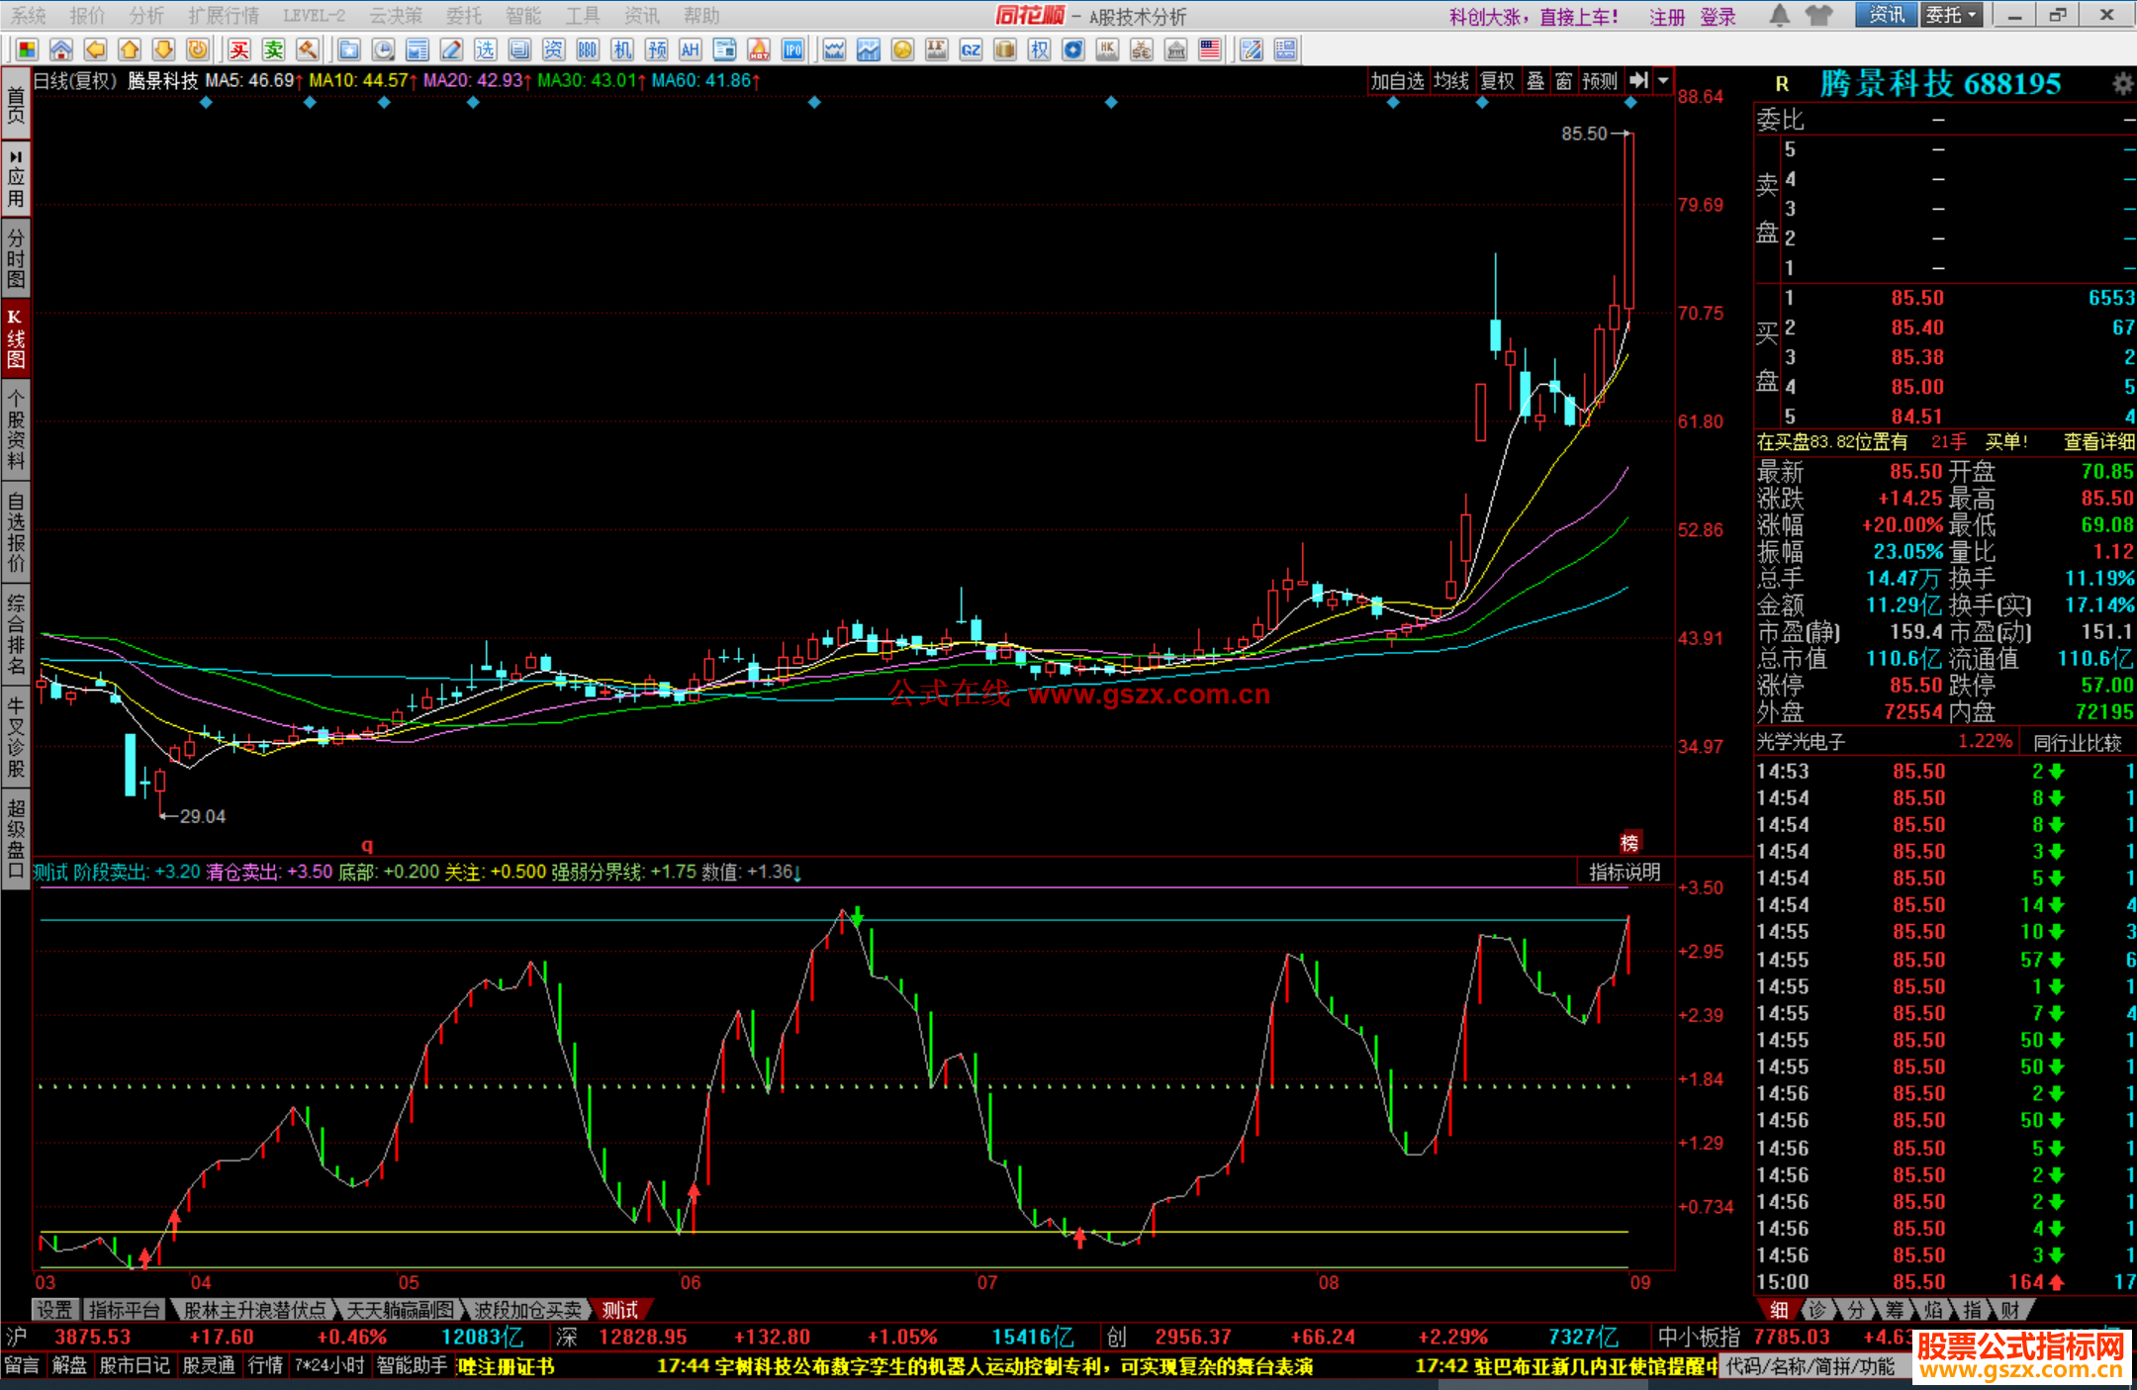Select the 分时图 sidebar tab
The width and height of the screenshot is (2137, 1390).
tap(16, 257)
